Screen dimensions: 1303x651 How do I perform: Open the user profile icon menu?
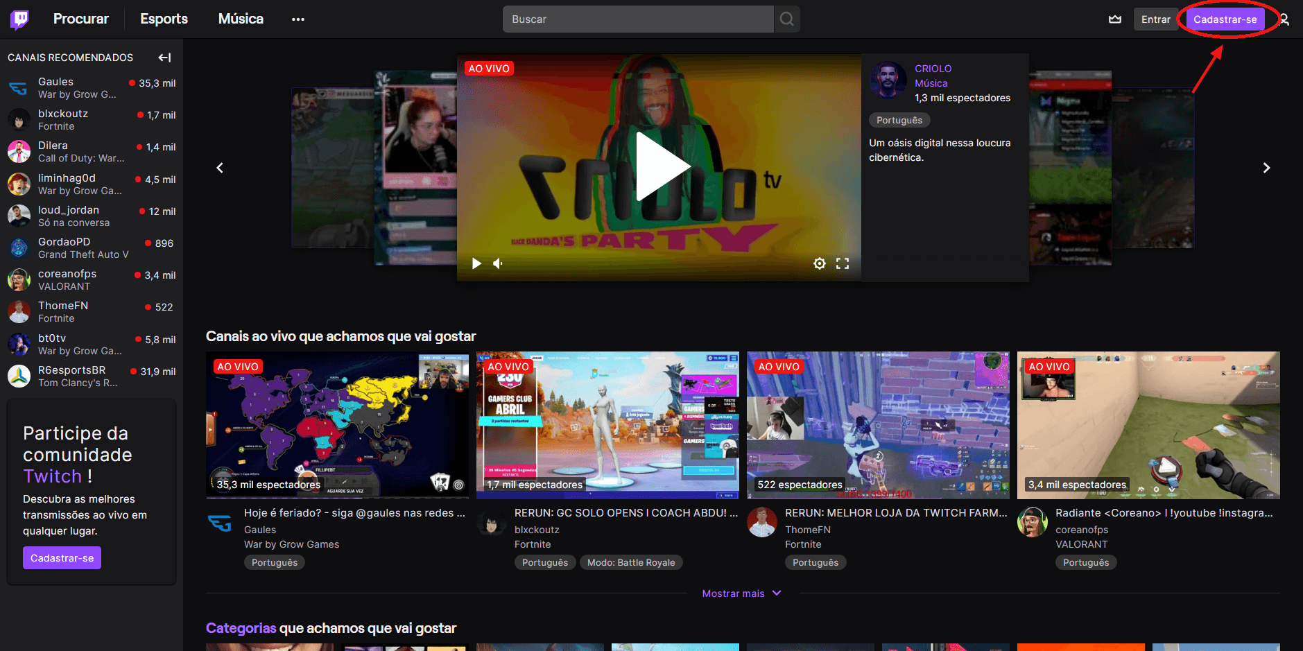pos(1284,19)
